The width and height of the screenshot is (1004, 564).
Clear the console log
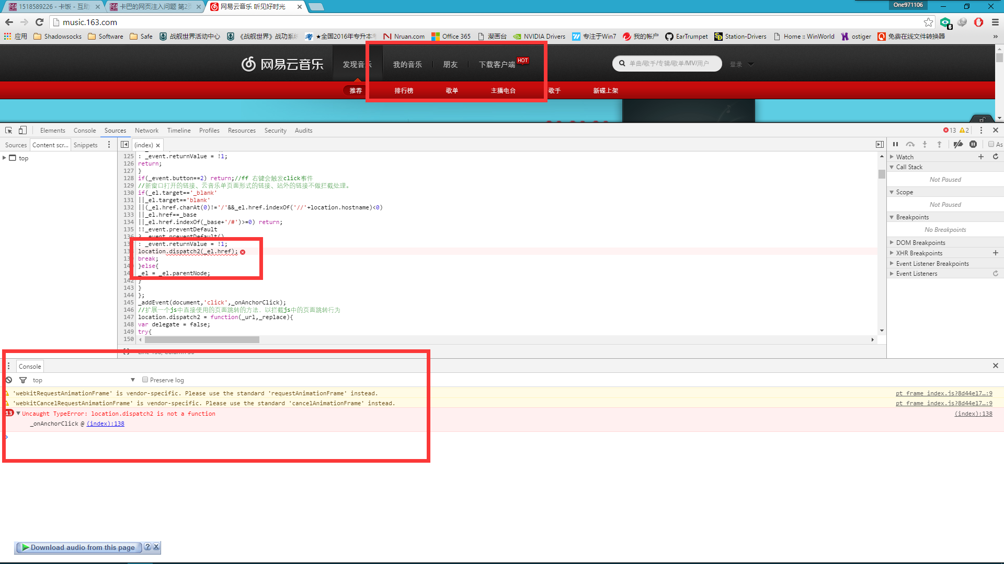point(9,380)
